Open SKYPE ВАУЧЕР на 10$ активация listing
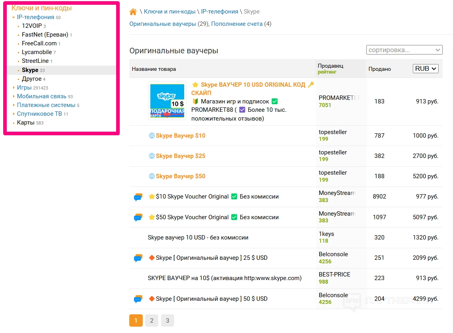Screen dimensions: 453x333 (224, 278)
